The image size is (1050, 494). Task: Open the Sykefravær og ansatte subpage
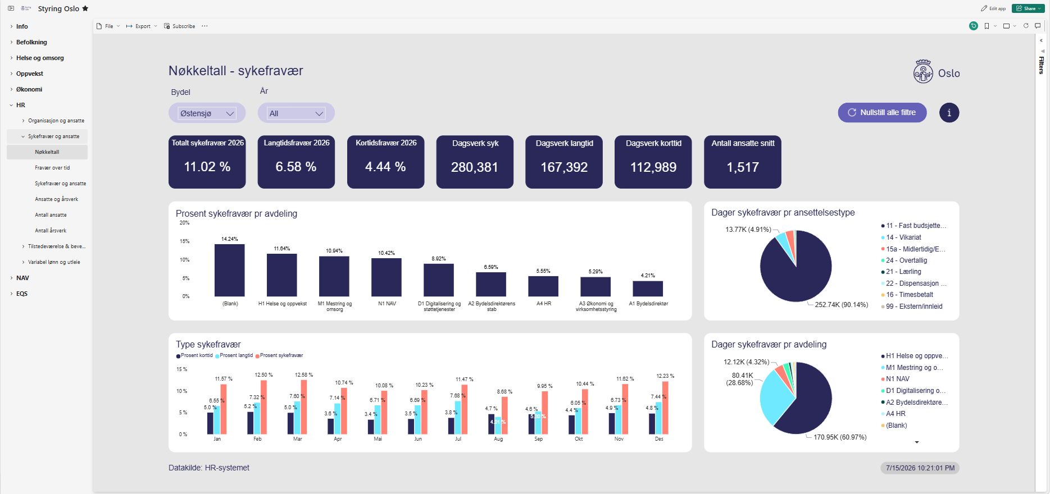[61, 184]
